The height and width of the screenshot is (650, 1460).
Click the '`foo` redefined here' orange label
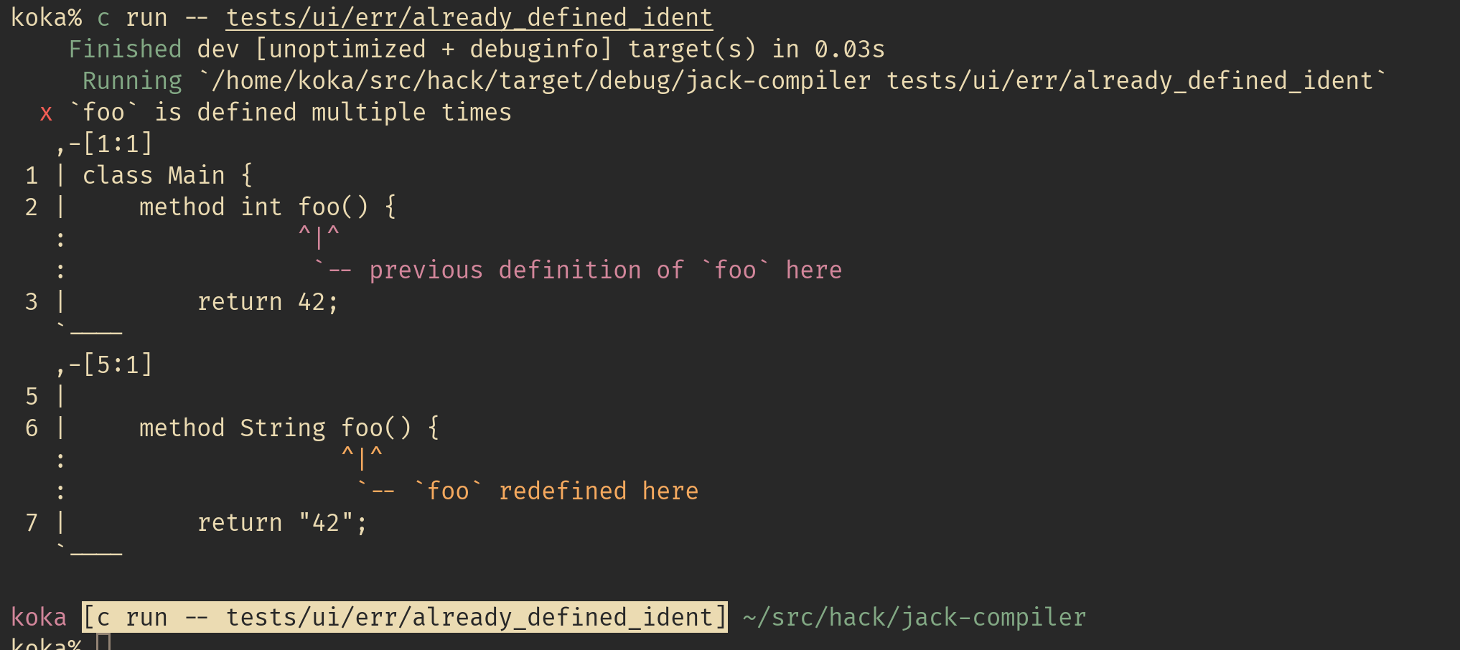pyautogui.click(x=556, y=491)
